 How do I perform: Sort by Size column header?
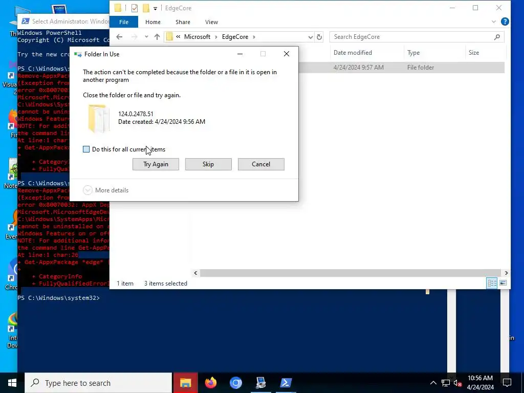coord(473,53)
